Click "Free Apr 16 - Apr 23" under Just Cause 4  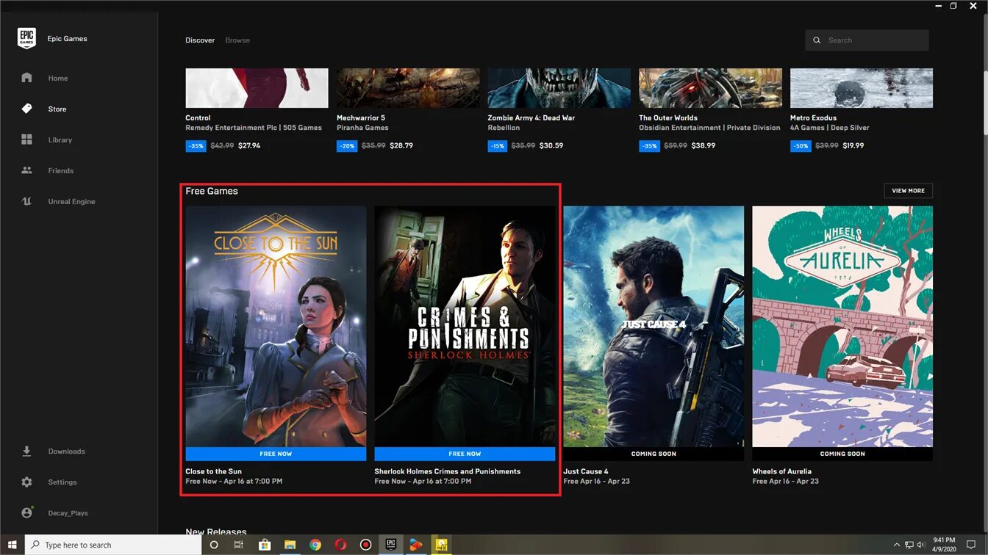pyautogui.click(x=596, y=482)
